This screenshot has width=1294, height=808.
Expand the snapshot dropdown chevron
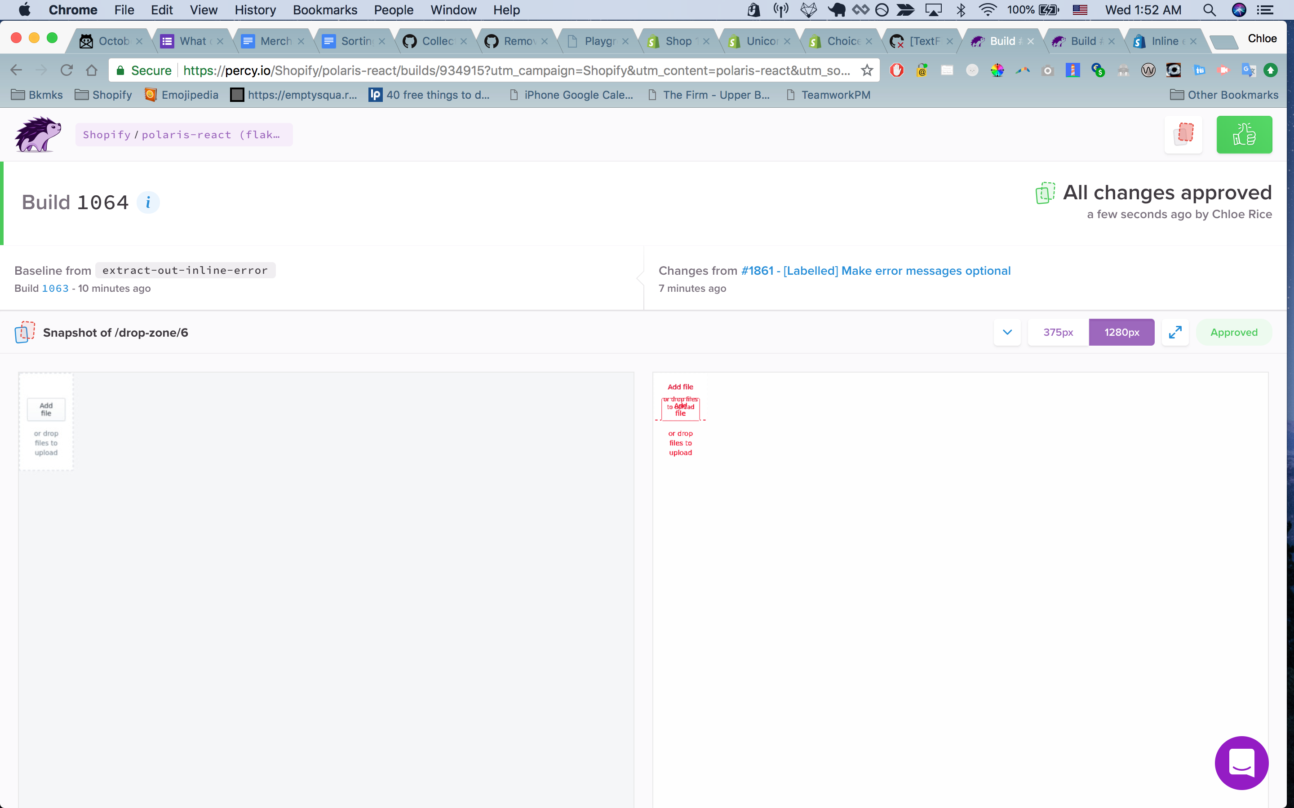point(1007,332)
